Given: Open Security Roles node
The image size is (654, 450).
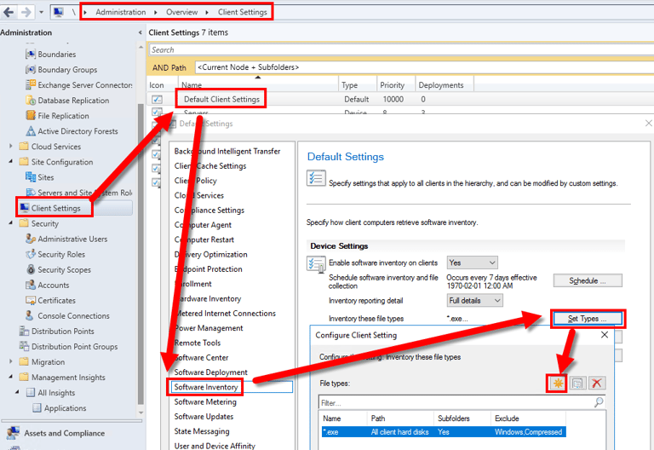Looking at the screenshot, I should coord(61,255).
